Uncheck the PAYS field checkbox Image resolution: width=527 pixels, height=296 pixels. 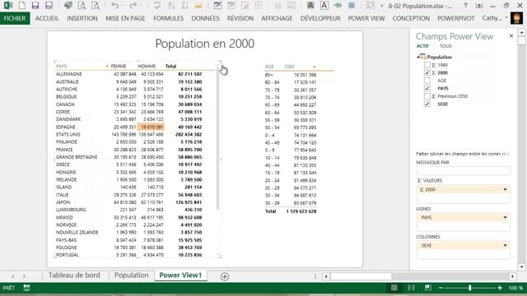pos(427,88)
